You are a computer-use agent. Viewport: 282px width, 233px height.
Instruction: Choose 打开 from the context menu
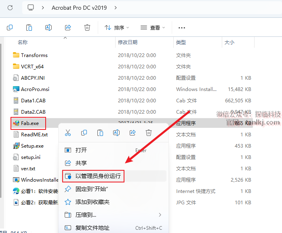114,150
